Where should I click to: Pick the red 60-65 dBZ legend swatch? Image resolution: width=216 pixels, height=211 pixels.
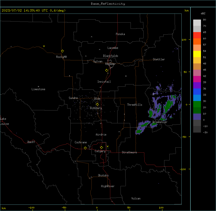pyautogui.click(x=197, y=35)
